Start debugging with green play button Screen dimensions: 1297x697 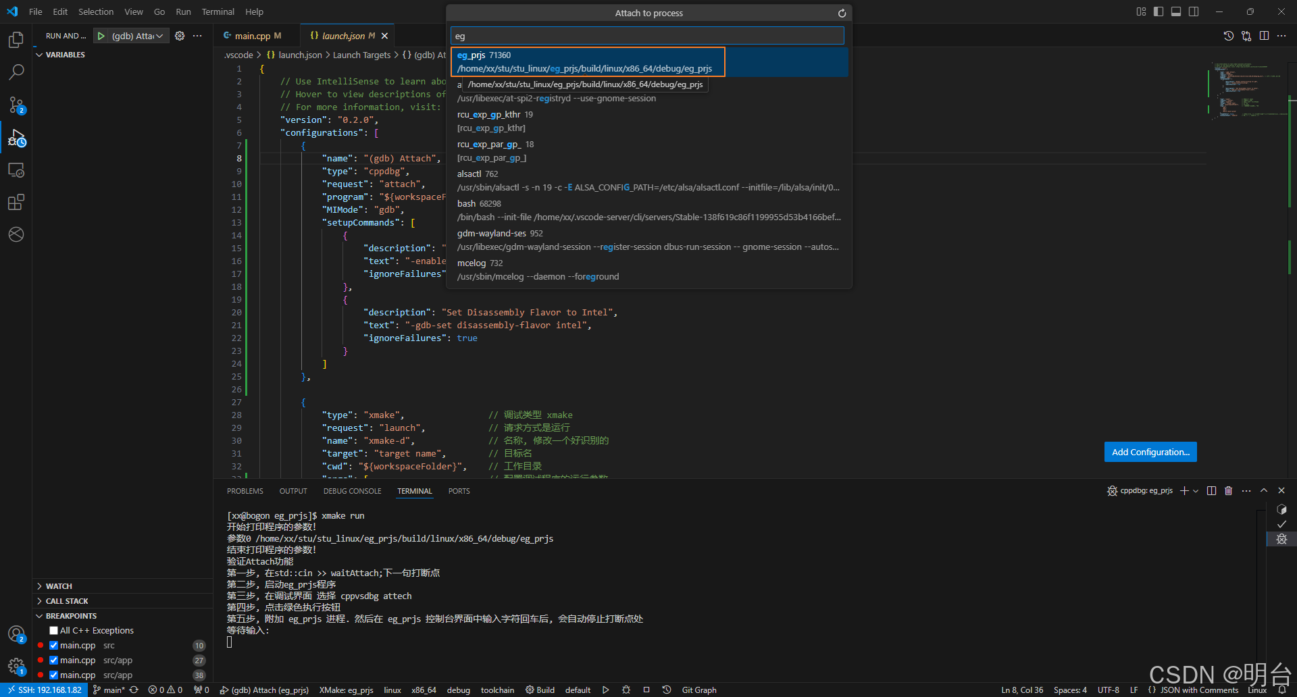[x=101, y=36]
